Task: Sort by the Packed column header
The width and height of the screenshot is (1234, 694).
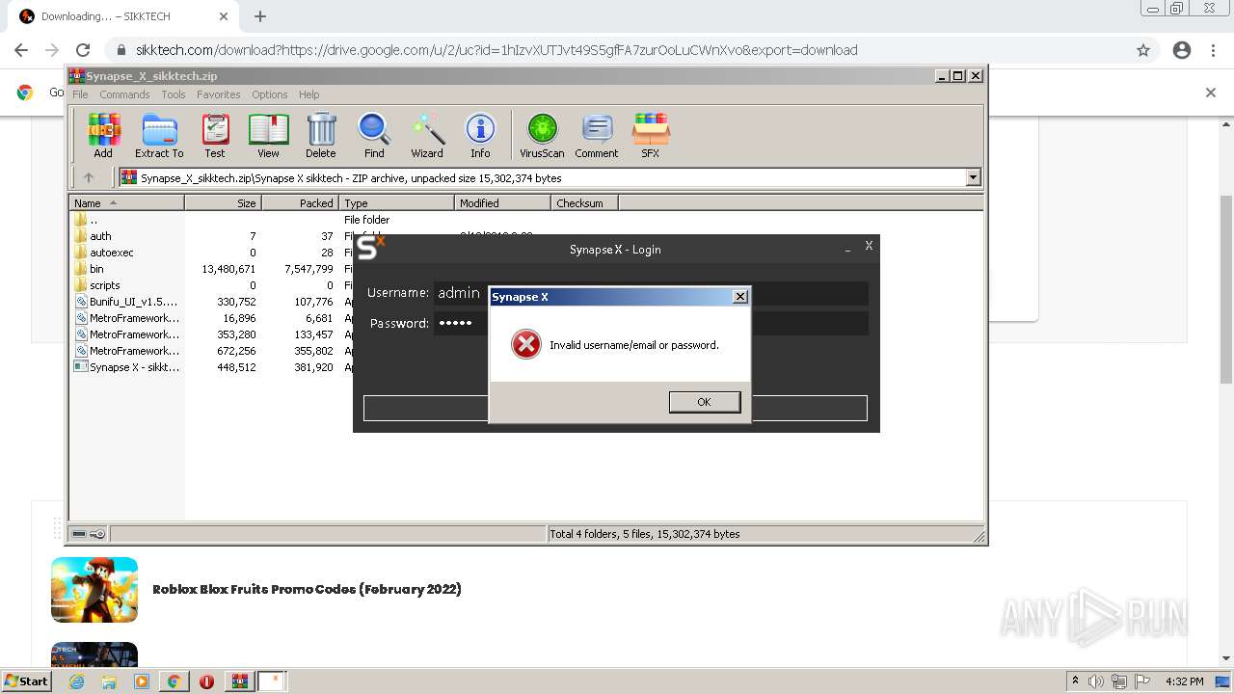Action: [x=300, y=203]
